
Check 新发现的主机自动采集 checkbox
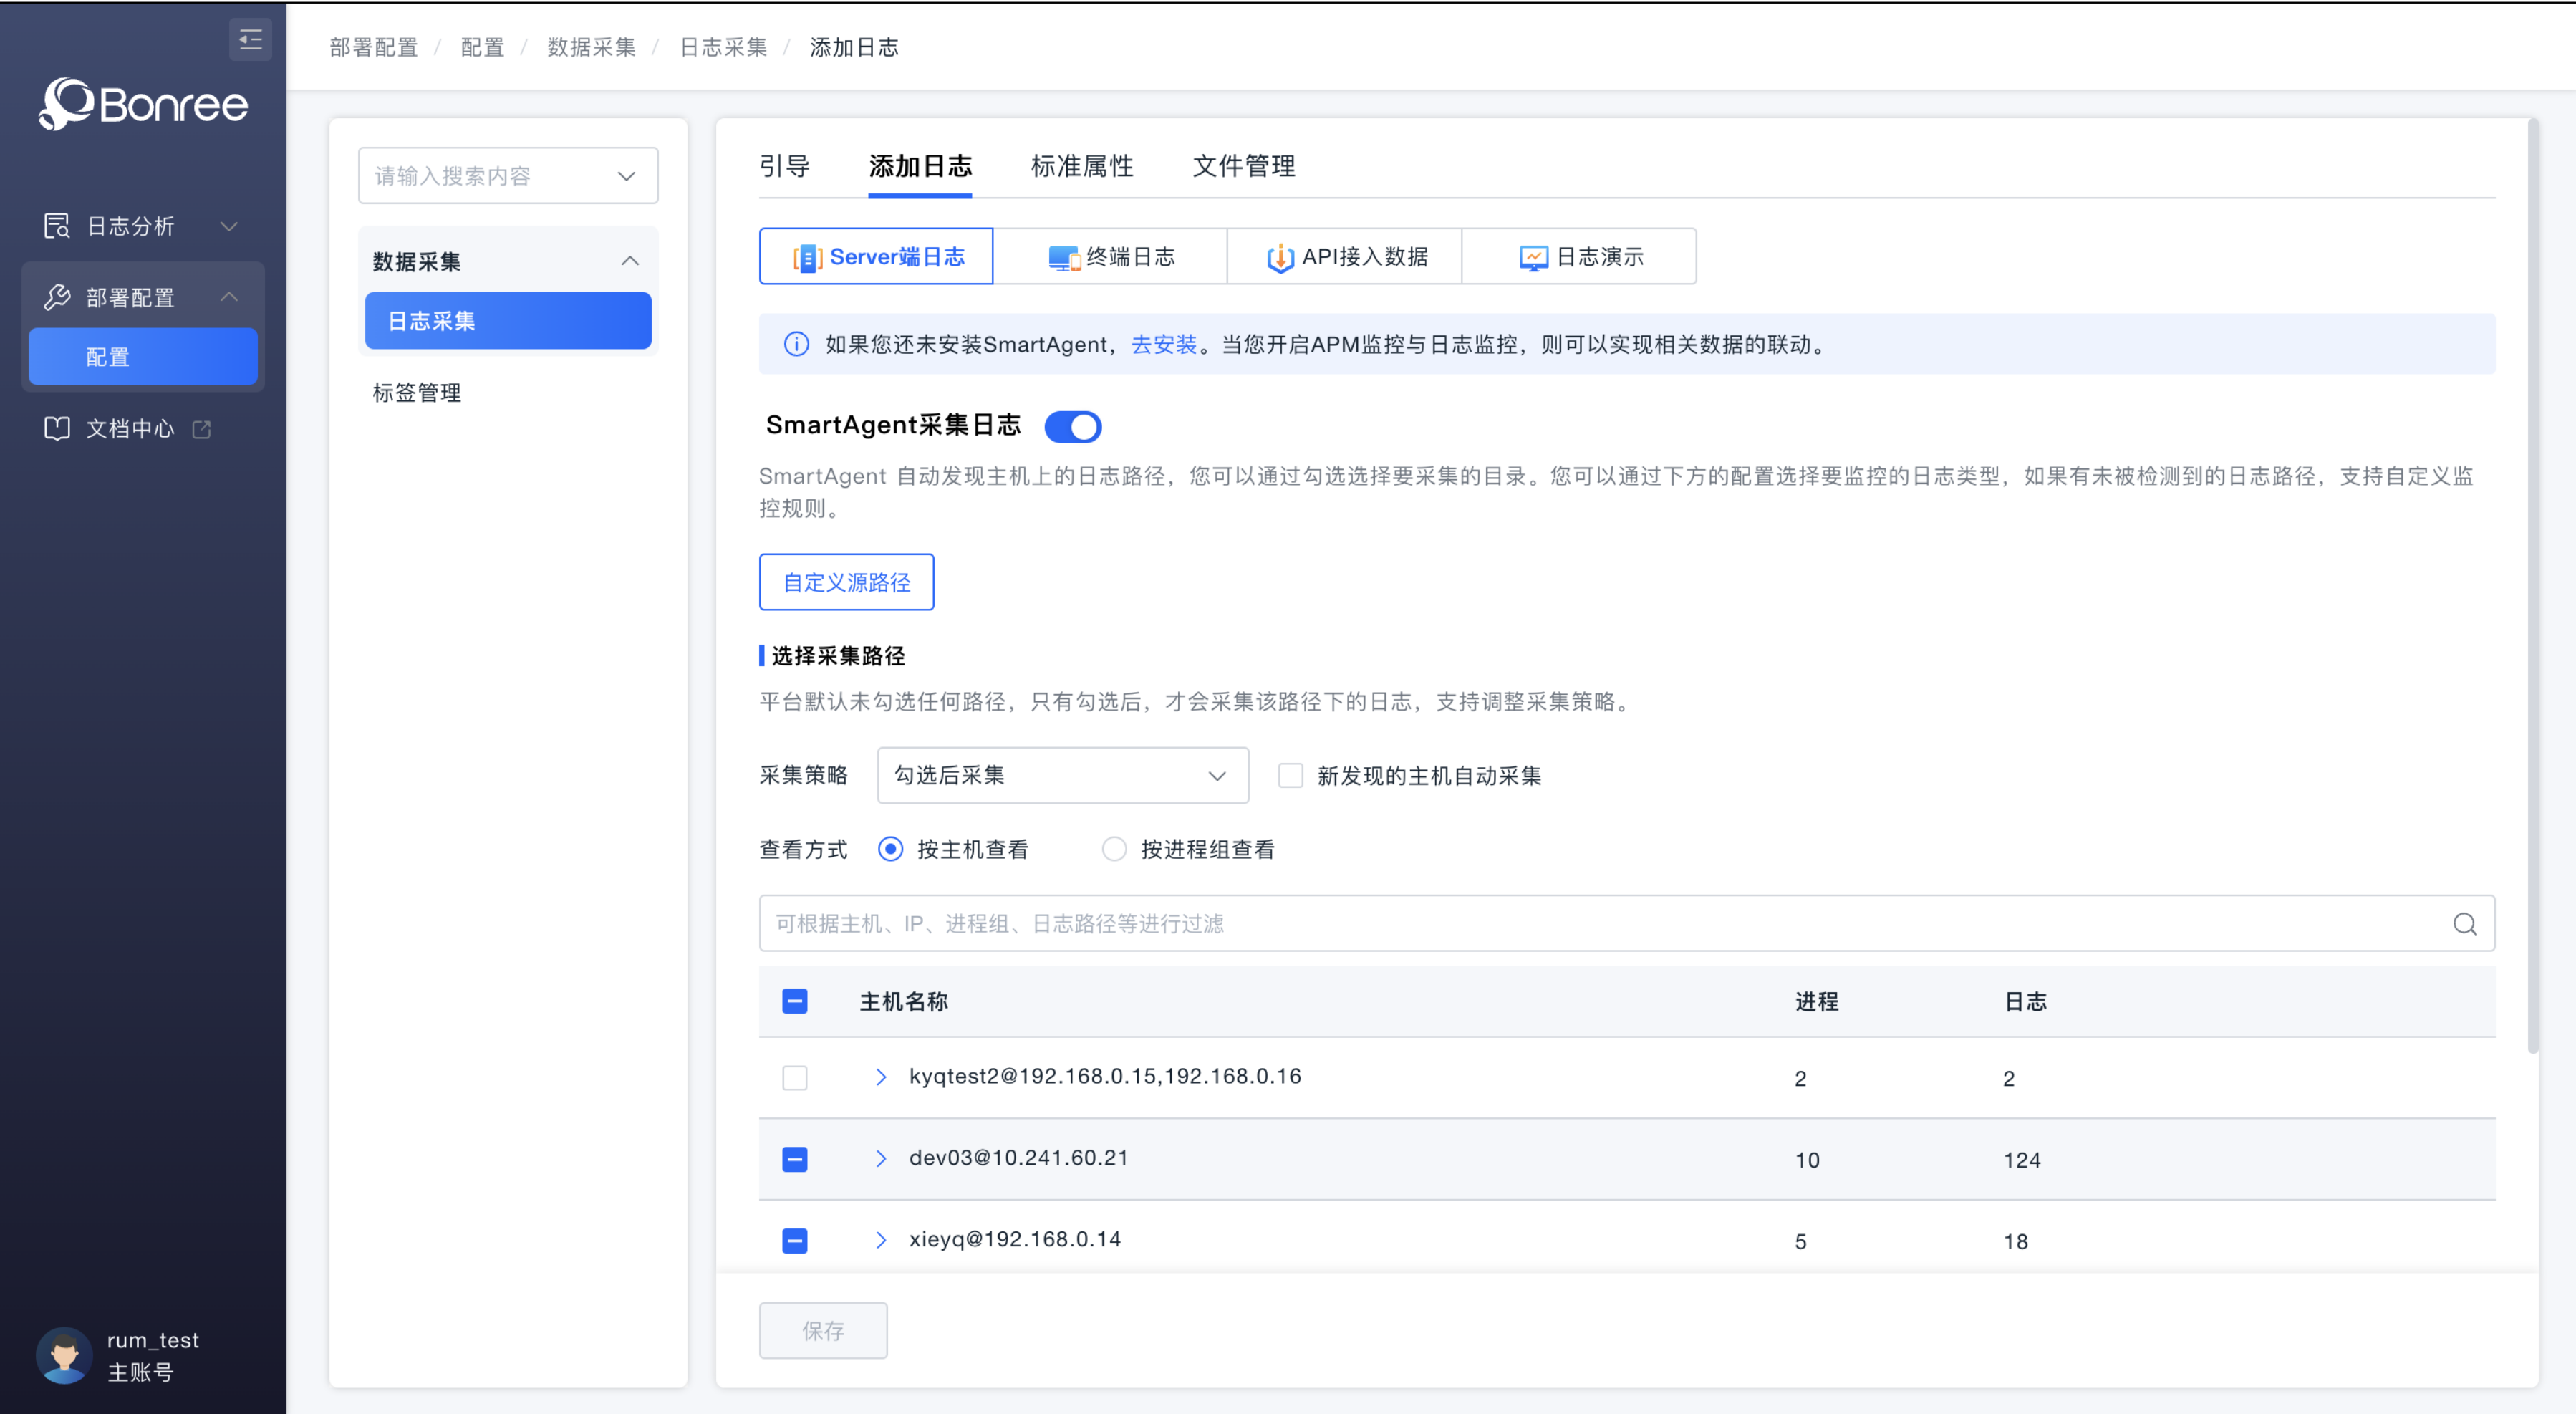tap(1290, 776)
